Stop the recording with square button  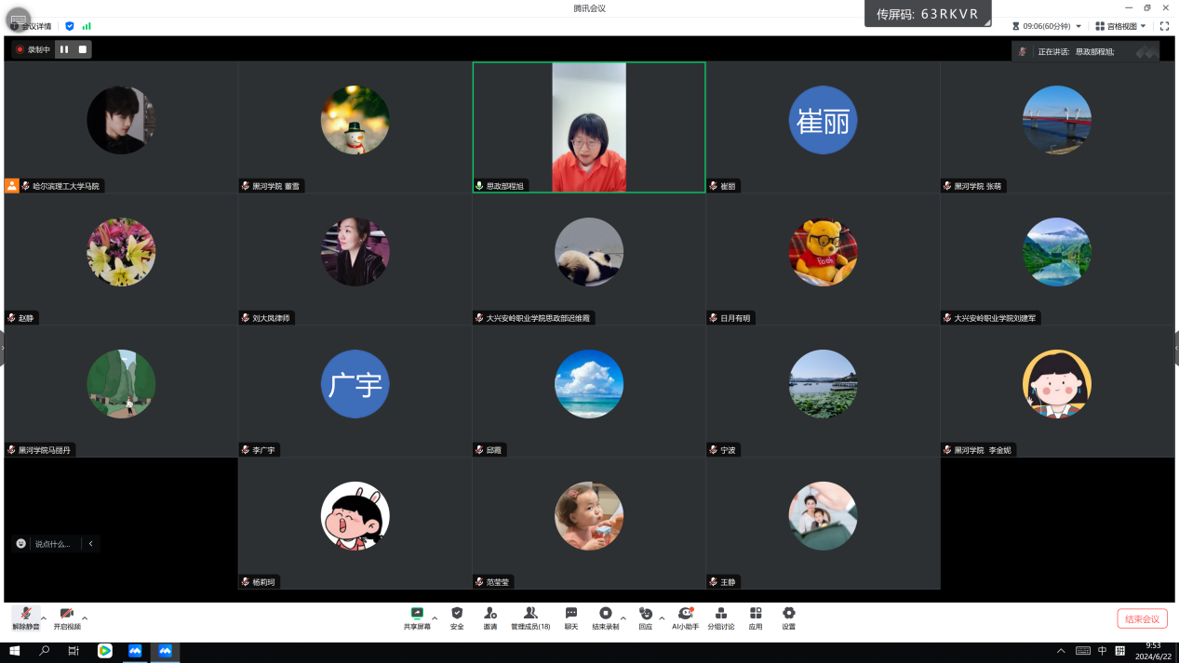tap(83, 49)
